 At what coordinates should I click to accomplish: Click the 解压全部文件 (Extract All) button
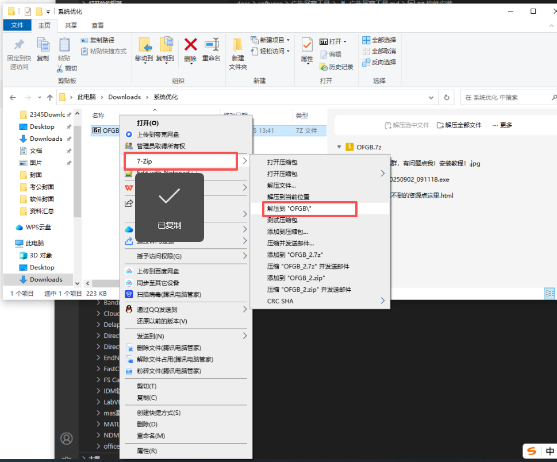pos(459,125)
